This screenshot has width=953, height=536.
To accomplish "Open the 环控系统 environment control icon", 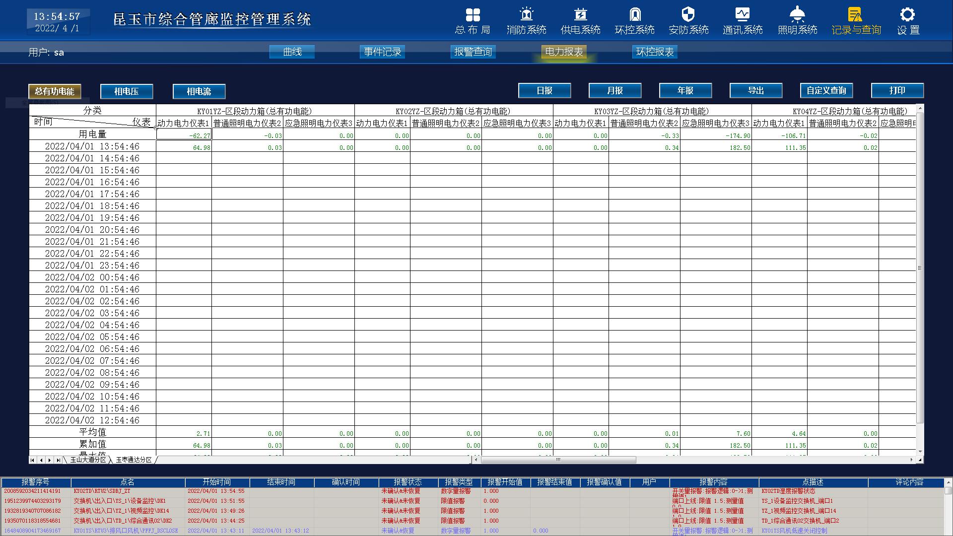I will pos(634,15).
